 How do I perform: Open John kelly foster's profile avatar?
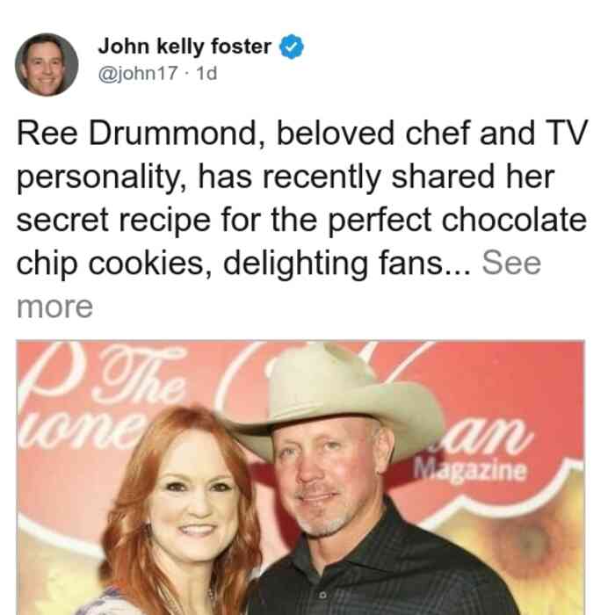tap(47, 65)
